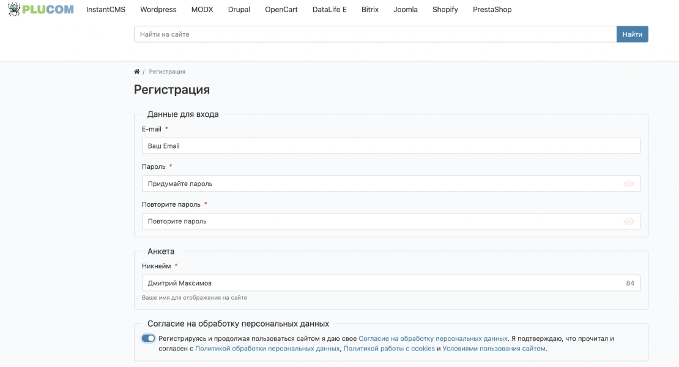This screenshot has width=679, height=367.
Task: Select DataLife E in navigation
Action: [x=330, y=10]
